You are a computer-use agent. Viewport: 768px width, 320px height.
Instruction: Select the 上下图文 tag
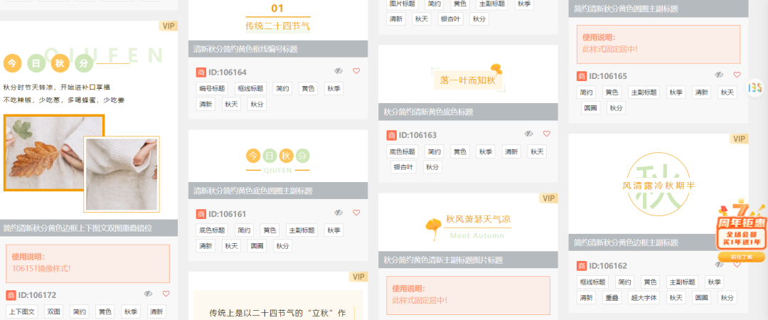[21, 311]
